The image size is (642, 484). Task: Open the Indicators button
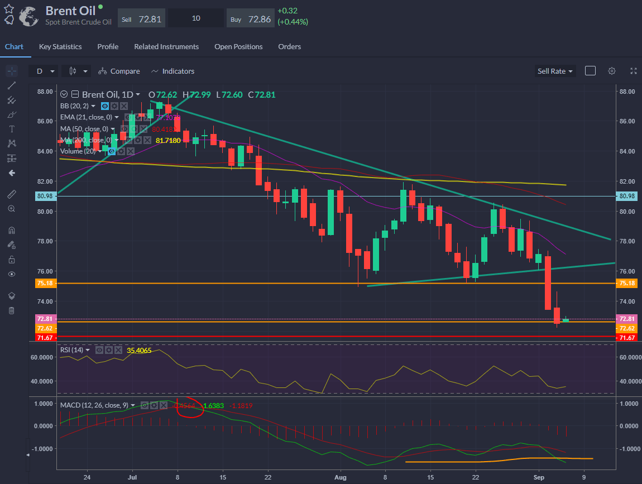click(x=173, y=71)
